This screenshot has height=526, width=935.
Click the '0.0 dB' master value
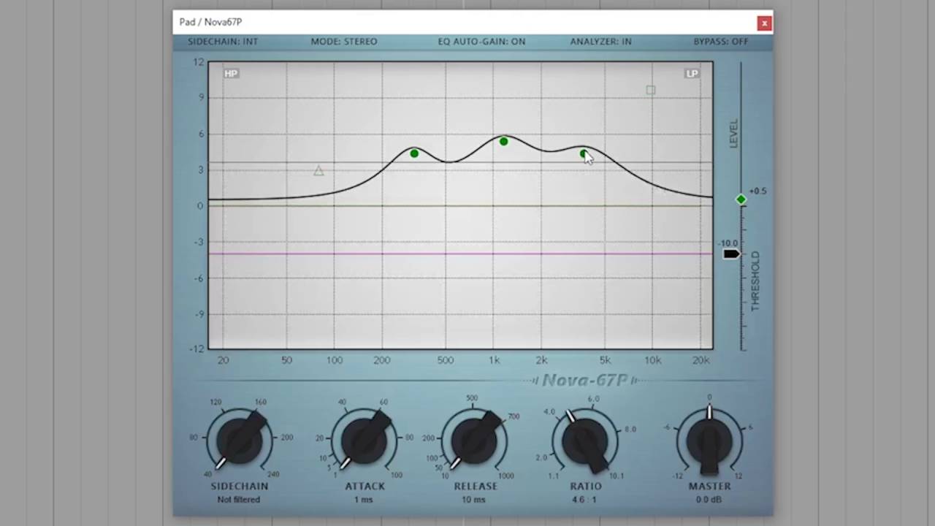709,500
